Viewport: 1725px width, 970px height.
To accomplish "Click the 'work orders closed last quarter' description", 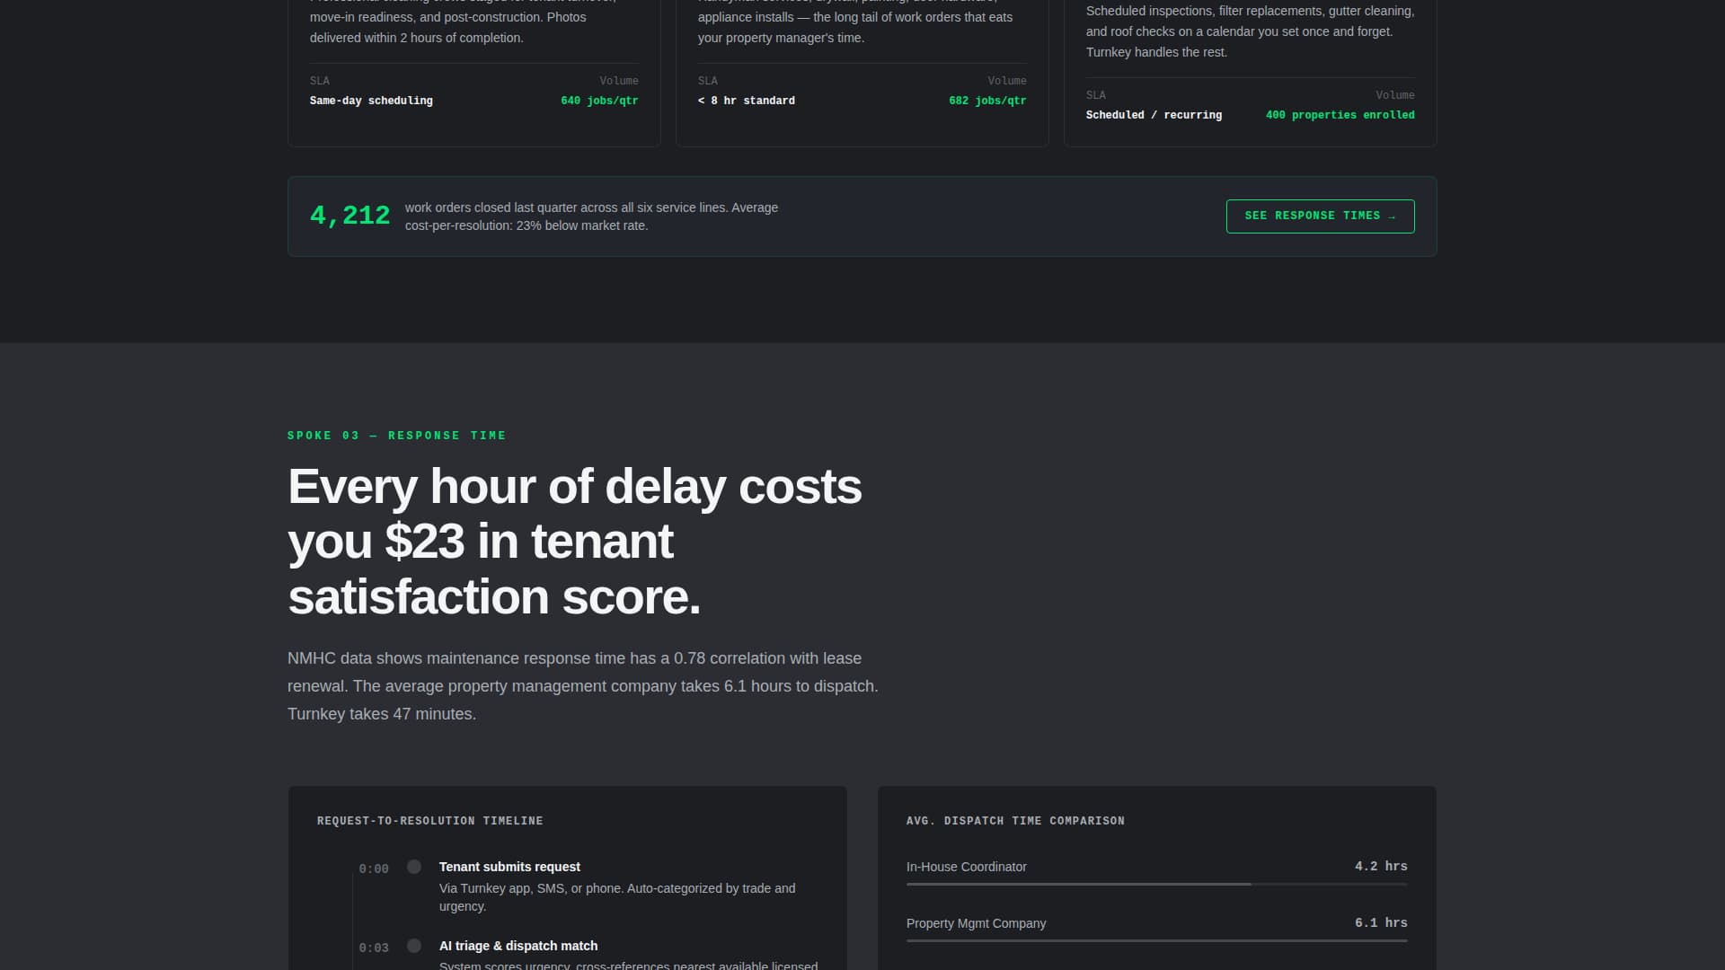I will pyautogui.click(x=591, y=216).
